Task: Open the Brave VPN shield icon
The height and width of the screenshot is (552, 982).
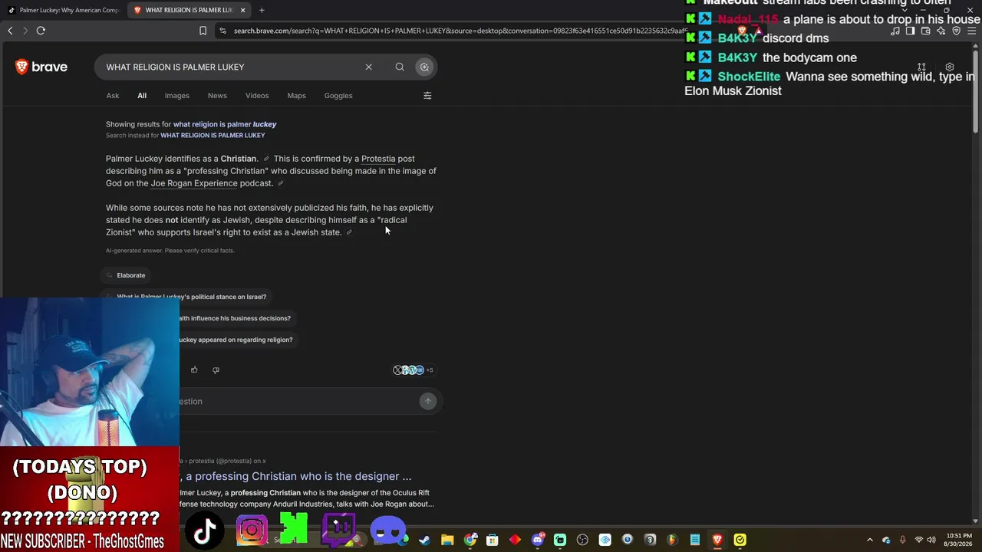Action: pyautogui.click(x=957, y=31)
